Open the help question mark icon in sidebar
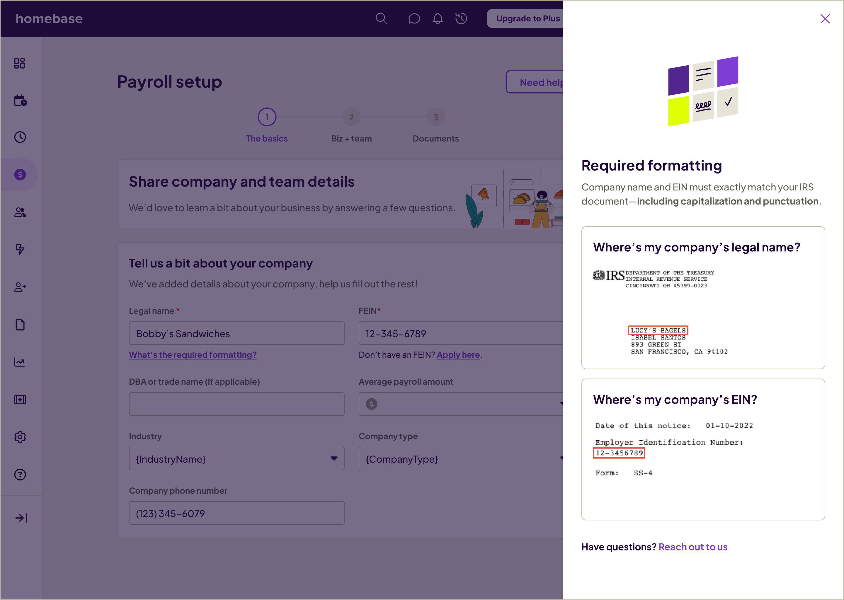 click(20, 474)
